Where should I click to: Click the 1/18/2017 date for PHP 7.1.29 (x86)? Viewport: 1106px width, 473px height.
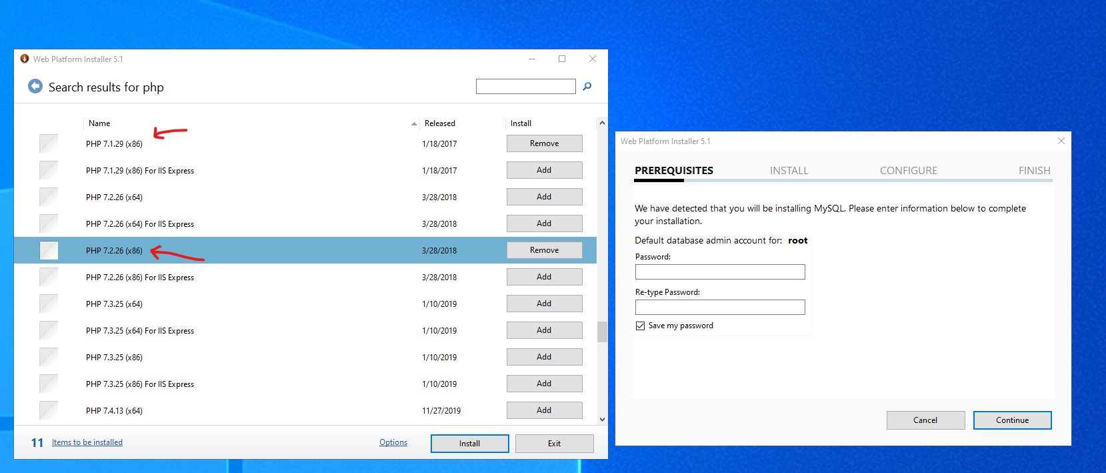coord(439,144)
